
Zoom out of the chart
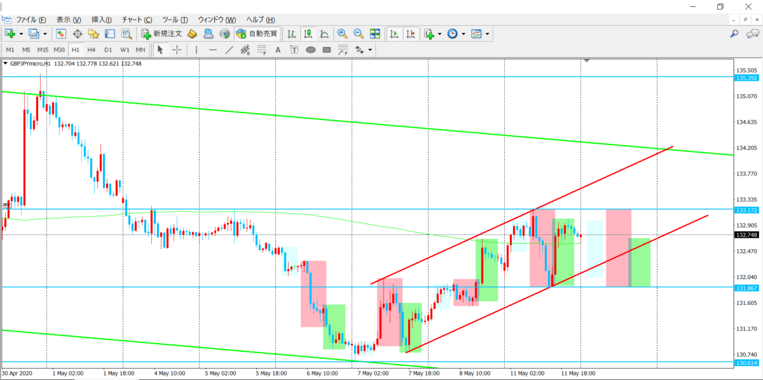coord(359,34)
